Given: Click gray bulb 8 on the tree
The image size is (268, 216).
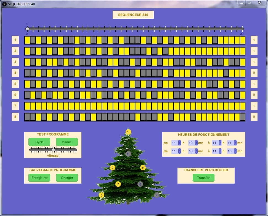Looking at the screenshot, I should [x=140, y=184].
